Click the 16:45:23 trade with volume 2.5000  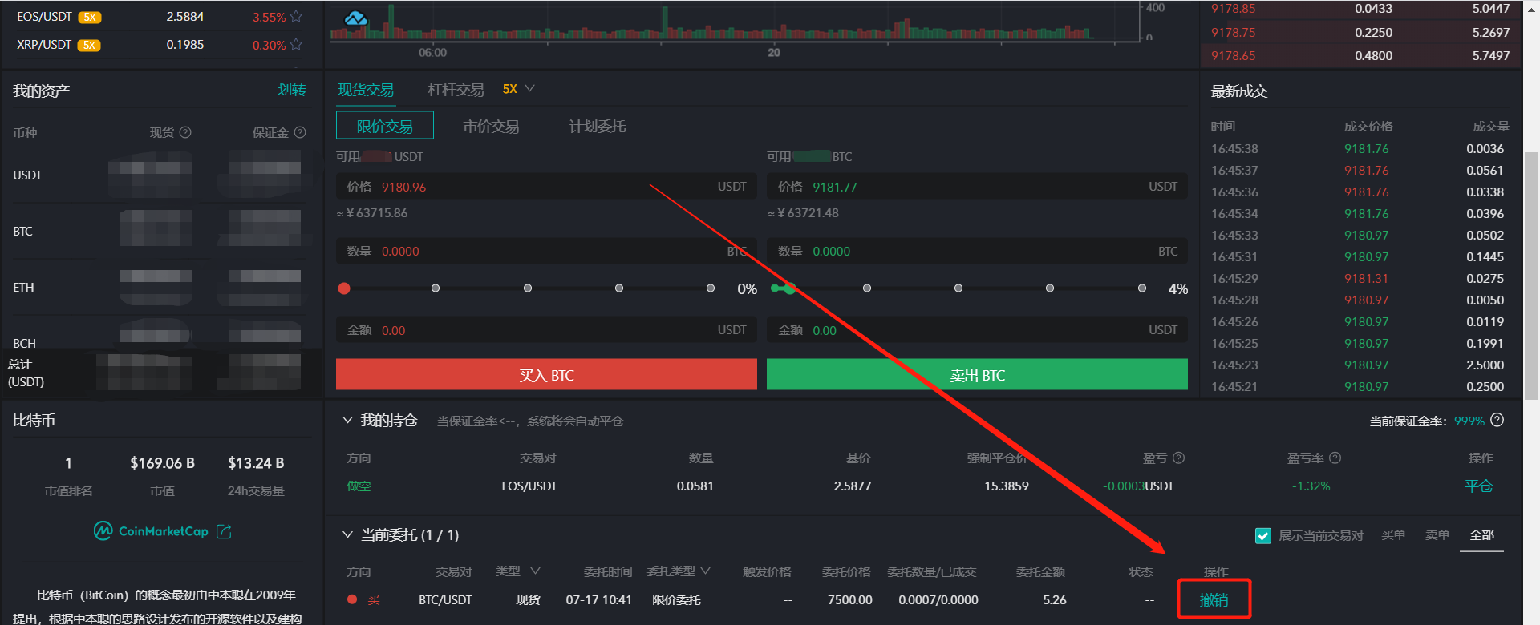[1360, 365]
